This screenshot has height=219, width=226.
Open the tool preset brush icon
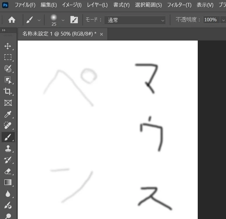point(29,20)
